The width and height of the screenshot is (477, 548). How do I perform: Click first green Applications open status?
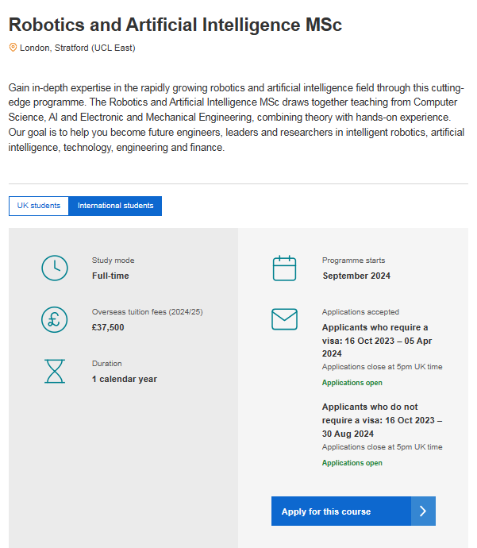(352, 383)
